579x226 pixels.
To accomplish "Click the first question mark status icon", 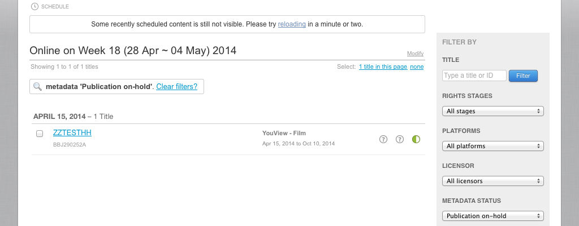I will click(383, 139).
